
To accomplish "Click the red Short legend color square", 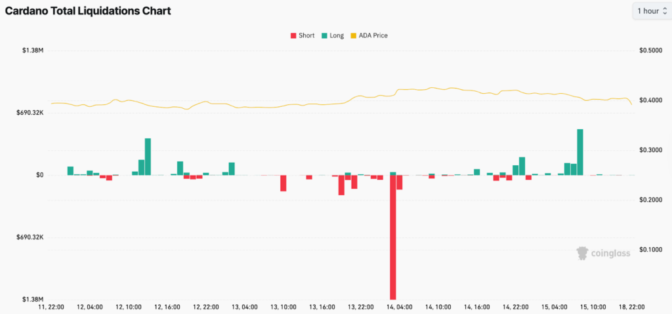I will pos(293,35).
